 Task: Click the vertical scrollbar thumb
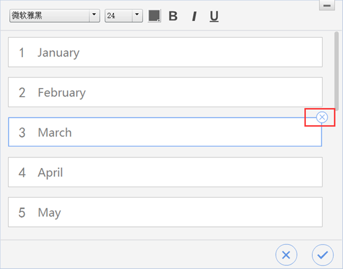pos(336,69)
